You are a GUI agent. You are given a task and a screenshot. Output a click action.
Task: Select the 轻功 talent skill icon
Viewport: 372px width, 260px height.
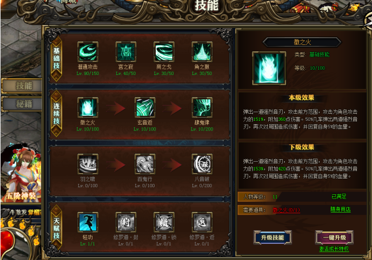pyautogui.click(x=88, y=222)
